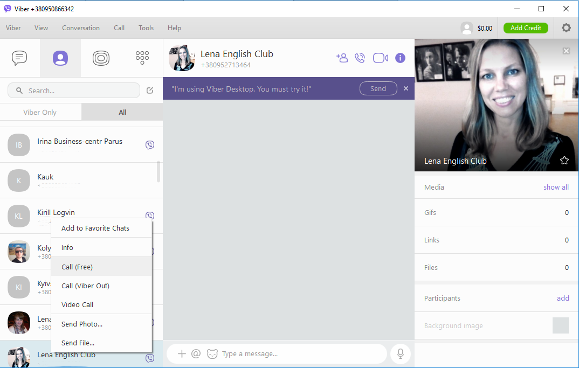Switch to the Viber Only contacts filter
The width and height of the screenshot is (579, 368).
[40, 112]
